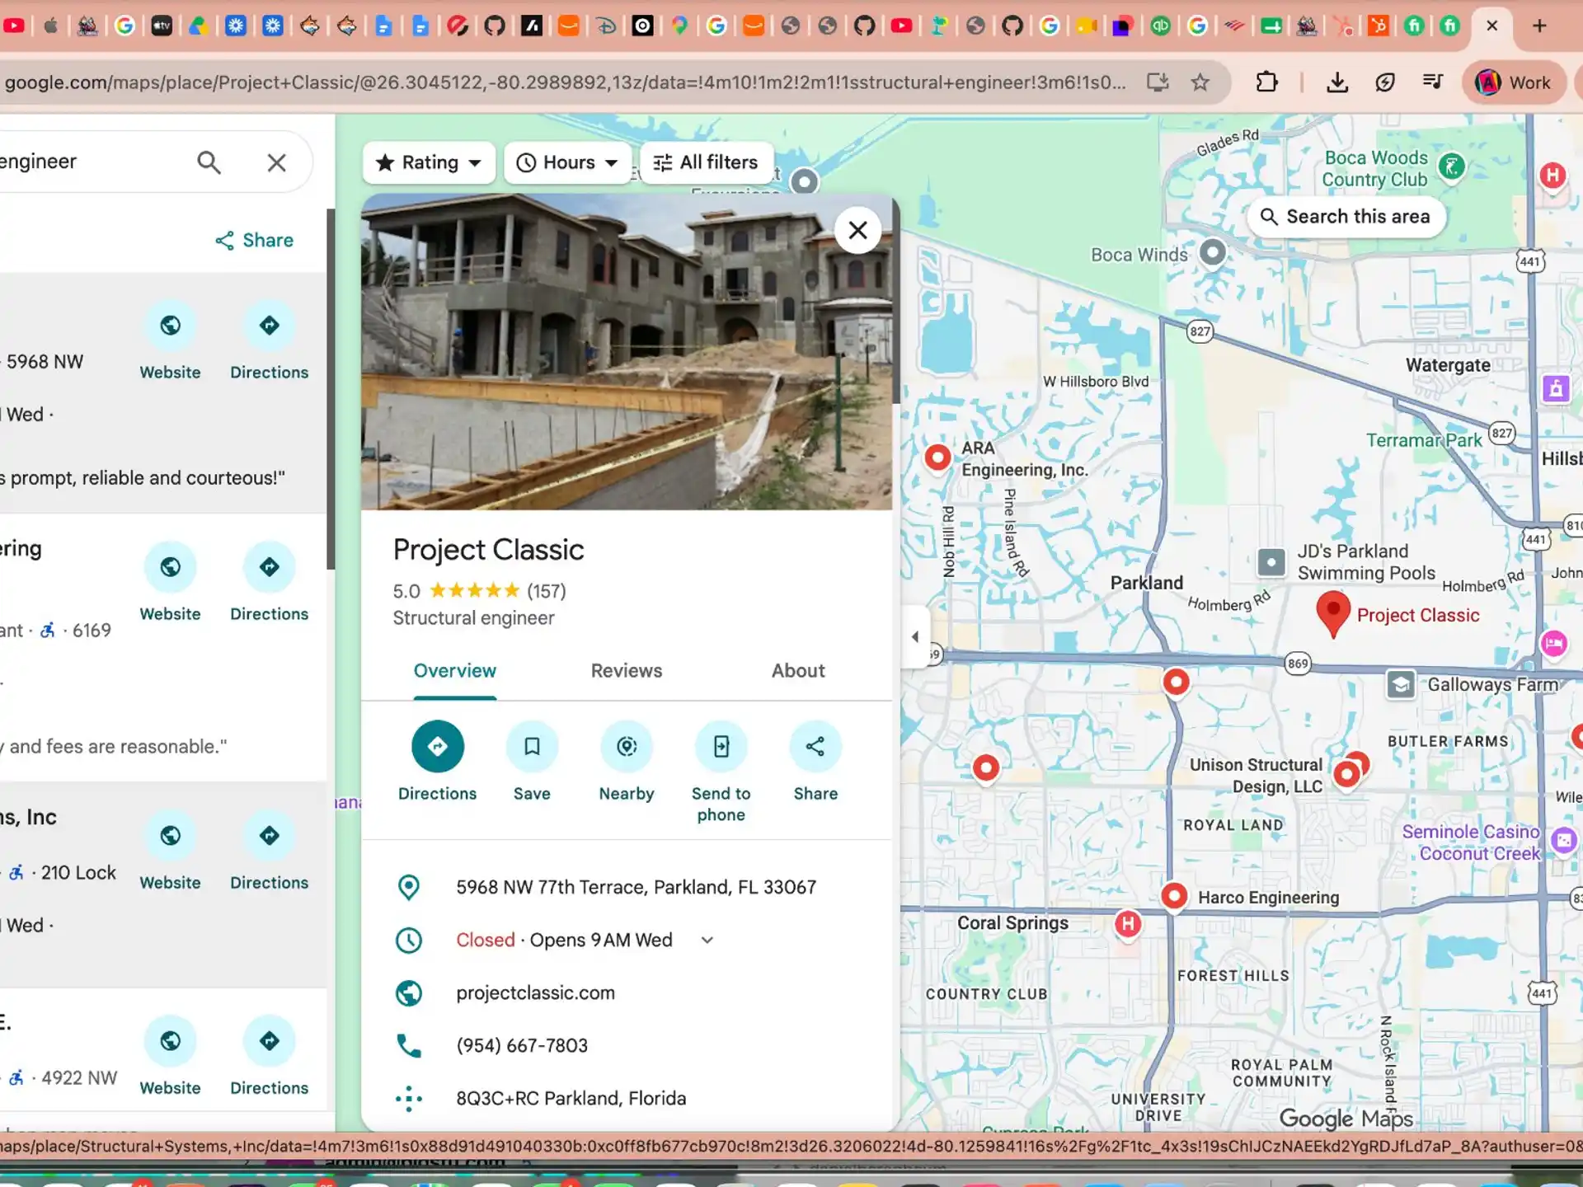Open the Hours filter dropdown

(x=567, y=162)
